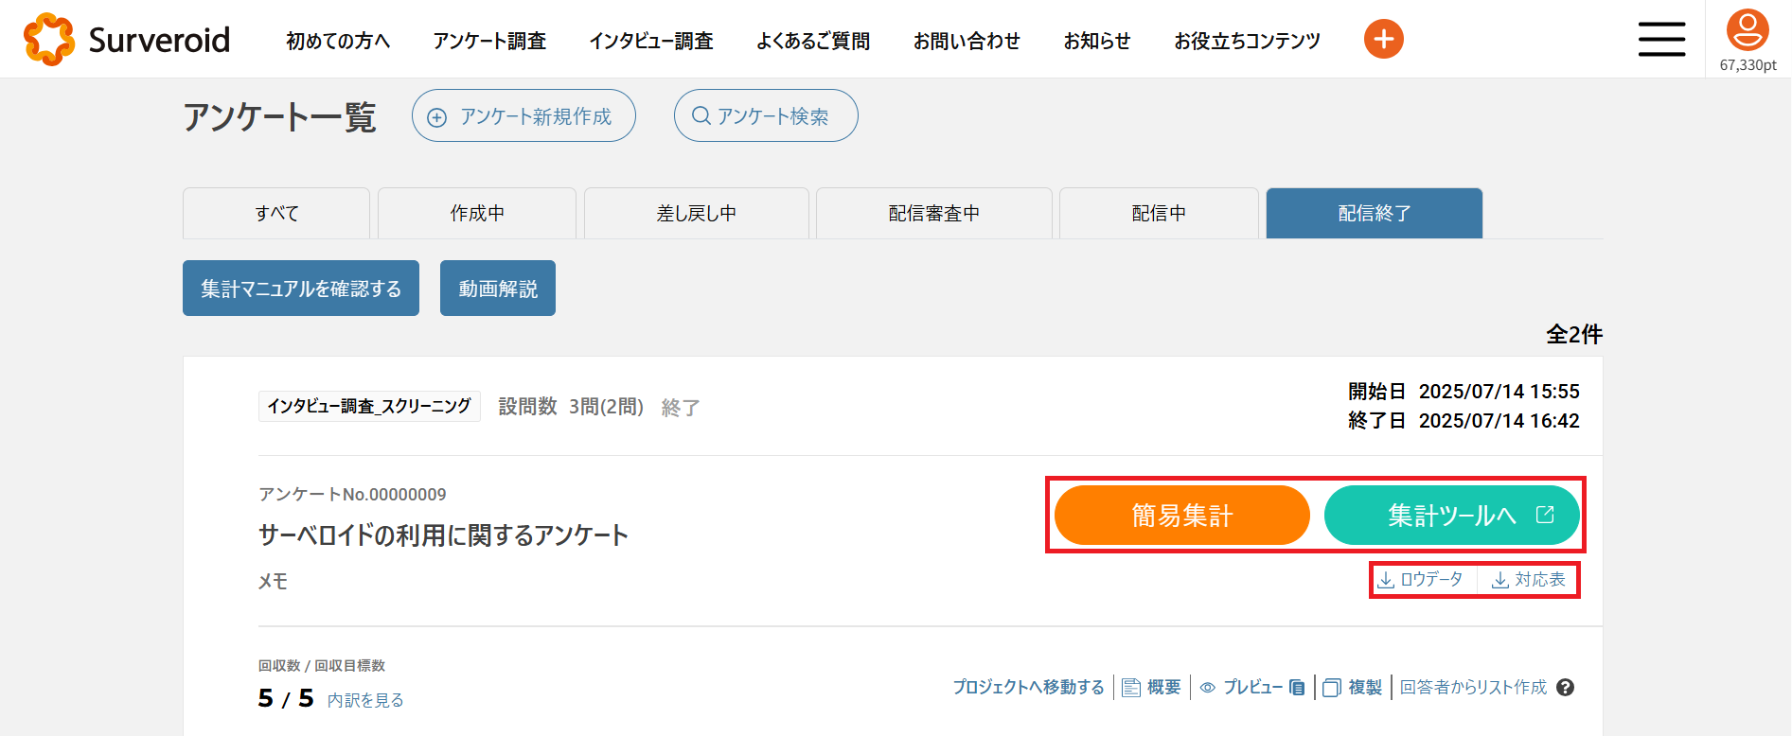Open the hamburger menu
Viewport: 1792px width, 736px height.
pyautogui.click(x=1661, y=39)
